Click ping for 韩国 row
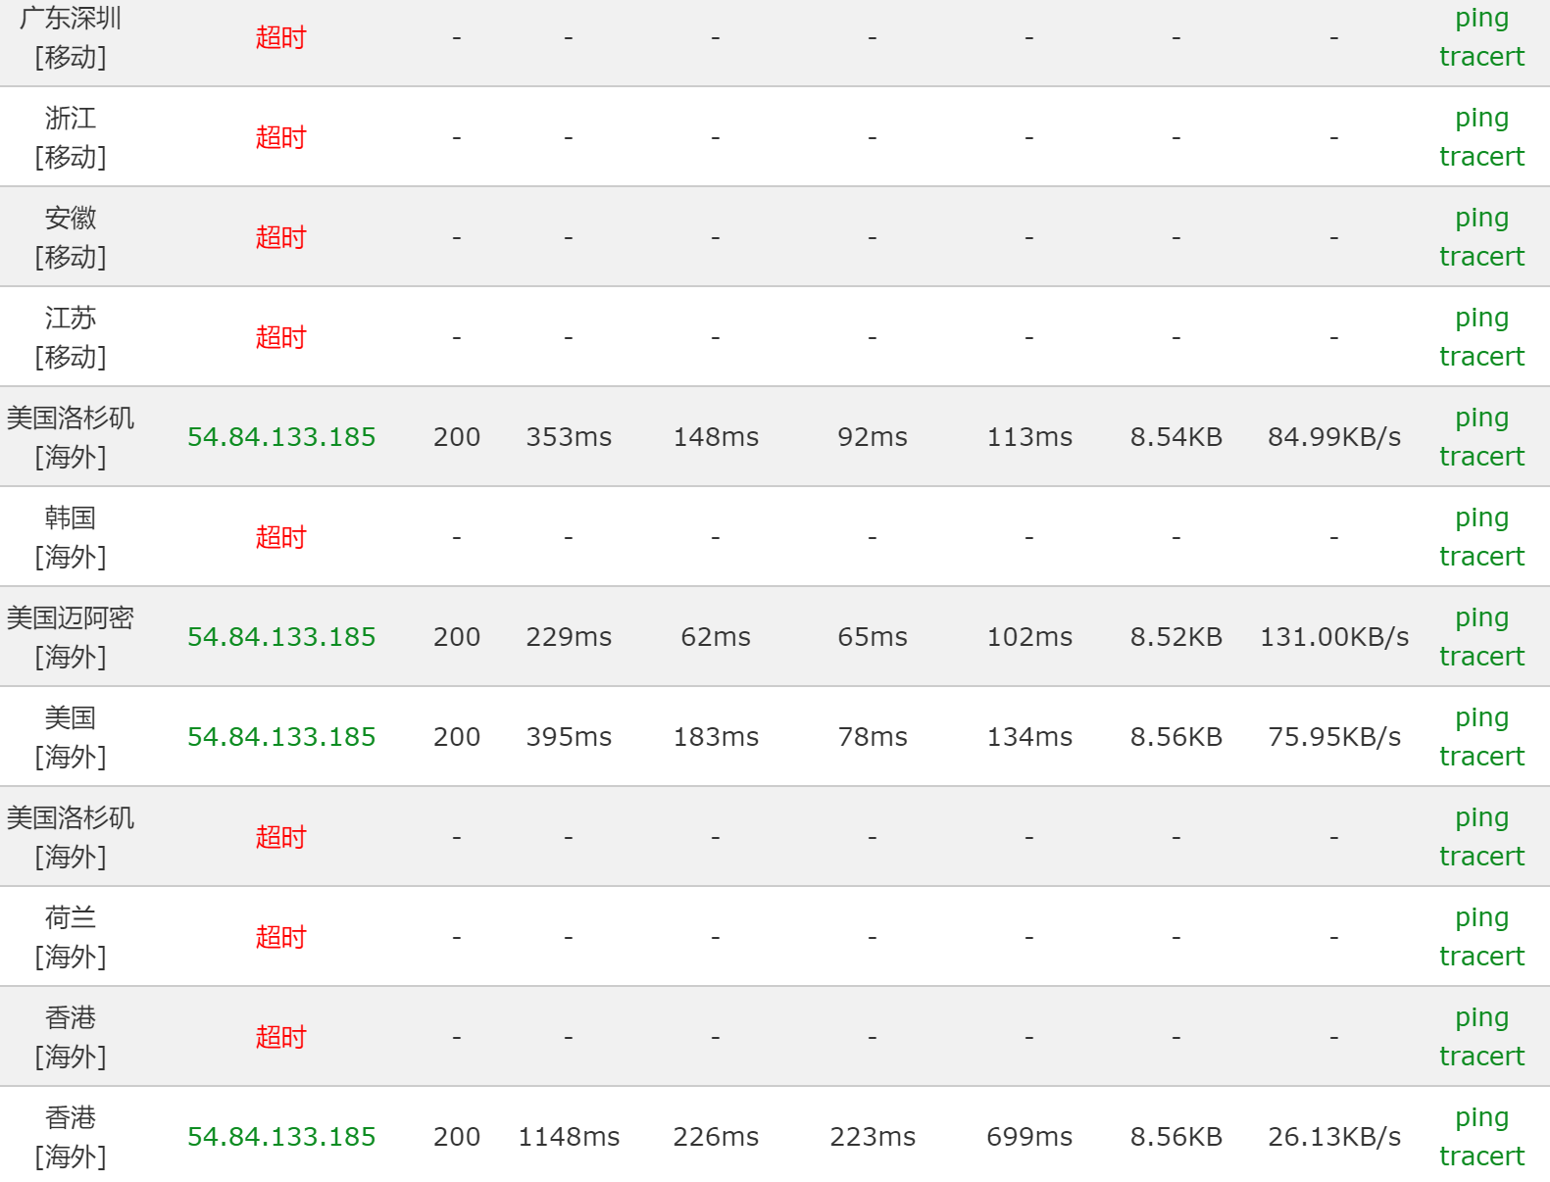This screenshot has height=1182, width=1550. tap(1480, 518)
